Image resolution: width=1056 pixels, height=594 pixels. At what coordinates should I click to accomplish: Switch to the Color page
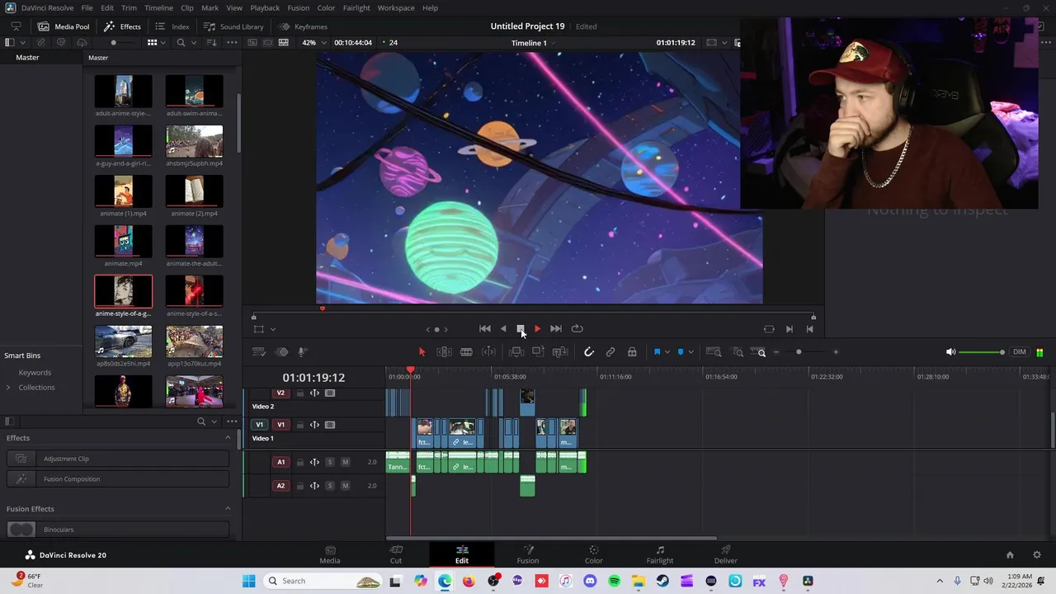tap(594, 554)
